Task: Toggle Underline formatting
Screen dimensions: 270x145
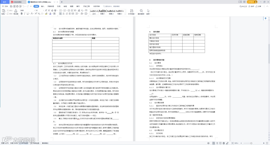Action: pos(27,13)
